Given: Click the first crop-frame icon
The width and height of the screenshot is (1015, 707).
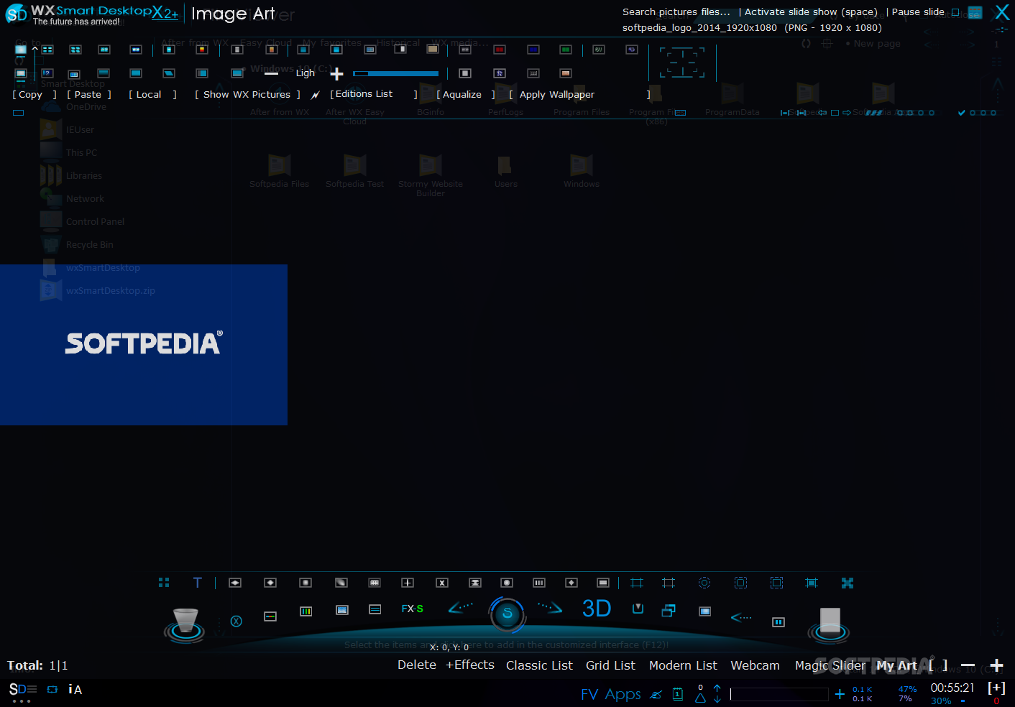Looking at the screenshot, I should [637, 583].
